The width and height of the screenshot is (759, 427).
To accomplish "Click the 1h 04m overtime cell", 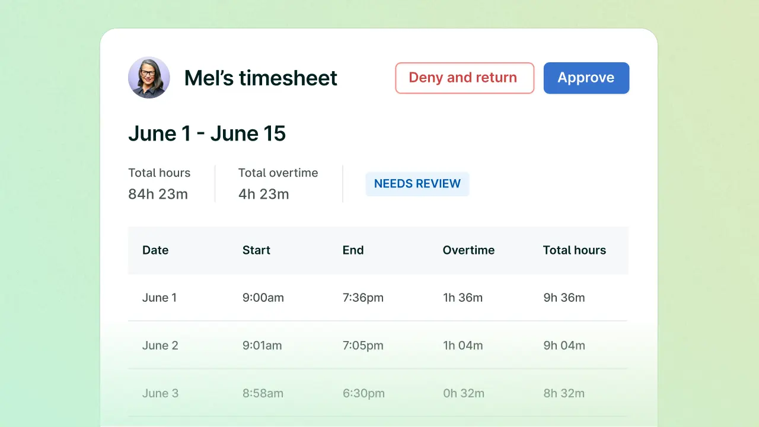I will [463, 346].
